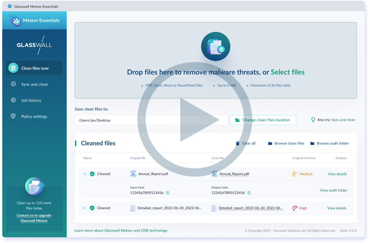This screenshot has width=370, height=244.
Task: Click the Job history clock icon
Action: (x=14, y=100)
